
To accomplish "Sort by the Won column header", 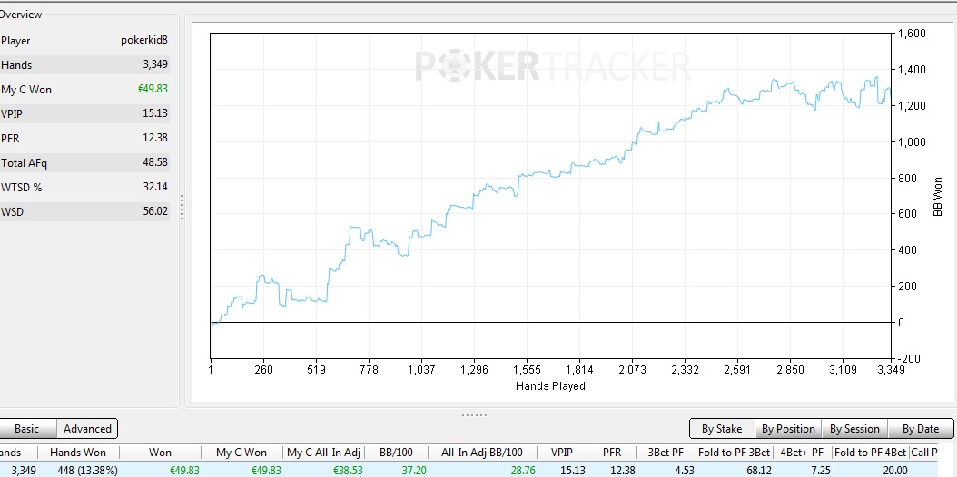I will [160, 452].
